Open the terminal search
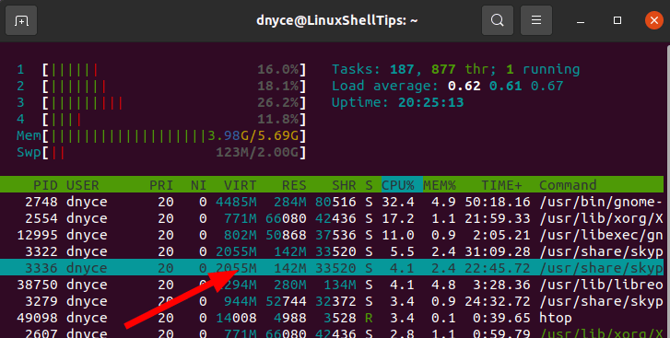Viewport: 670px width, 338px height. click(x=498, y=20)
